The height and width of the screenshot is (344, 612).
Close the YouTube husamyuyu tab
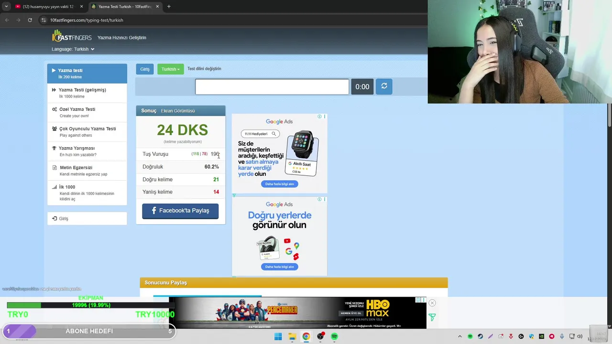(81, 6)
